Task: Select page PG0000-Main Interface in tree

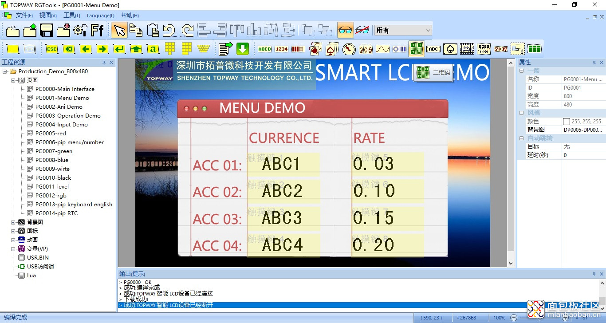Action: [x=65, y=89]
